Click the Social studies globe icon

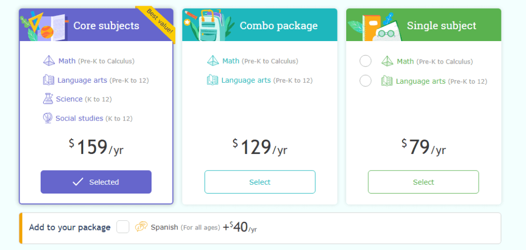click(48, 118)
